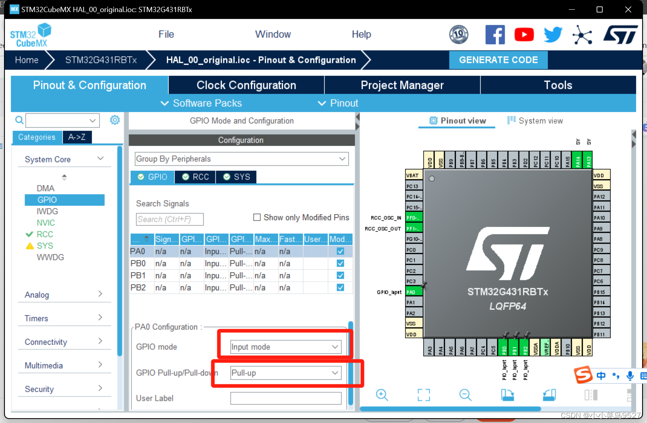Open the GPIO mode dropdown

click(286, 347)
